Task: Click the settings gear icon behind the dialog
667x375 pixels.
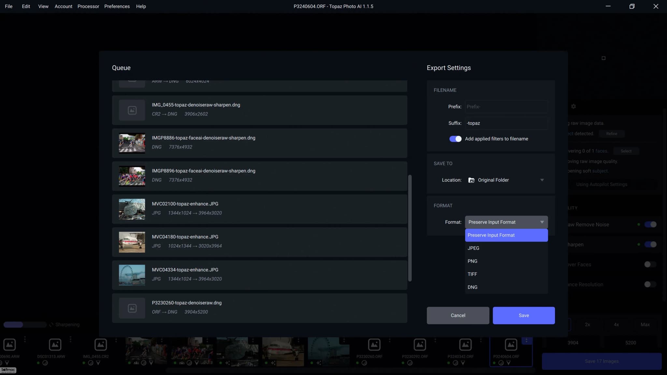Action: coord(574,106)
